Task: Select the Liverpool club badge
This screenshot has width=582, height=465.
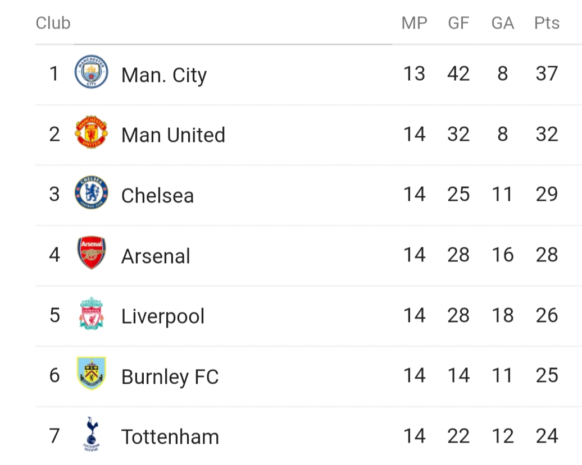Action: (x=91, y=314)
